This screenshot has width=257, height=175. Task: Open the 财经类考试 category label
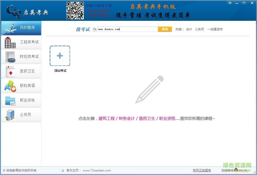(29, 56)
